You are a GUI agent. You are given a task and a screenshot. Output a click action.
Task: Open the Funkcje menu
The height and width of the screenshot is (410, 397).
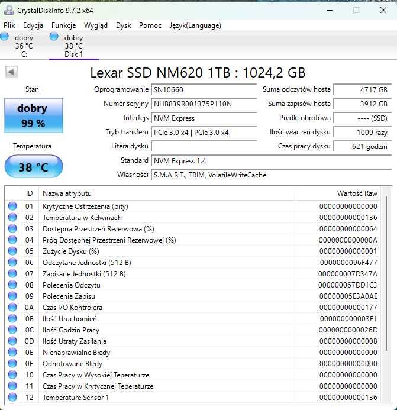(x=63, y=25)
